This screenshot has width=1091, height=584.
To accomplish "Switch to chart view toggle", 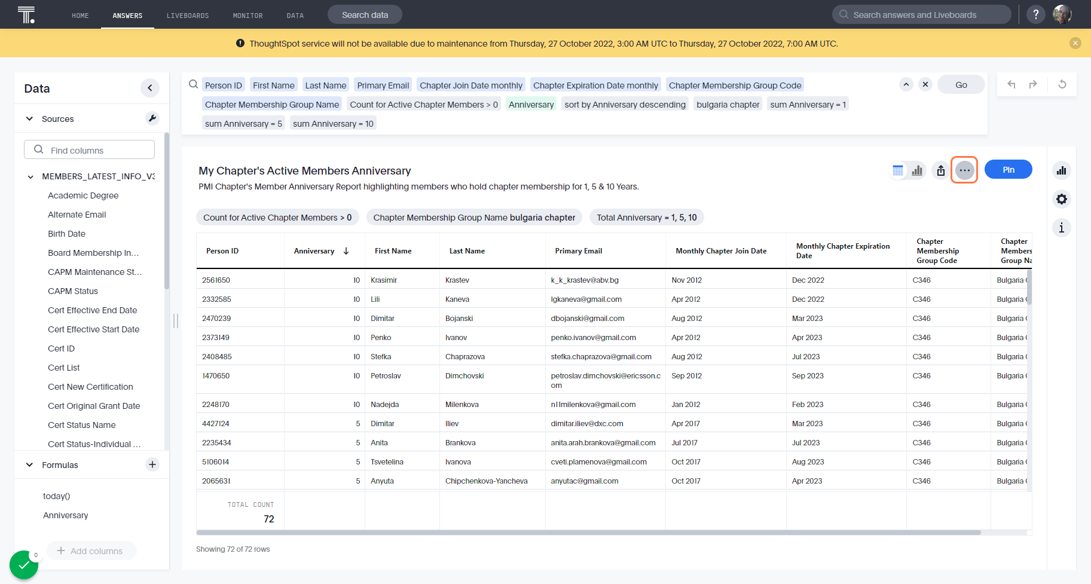I will click(x=917, y=170).
